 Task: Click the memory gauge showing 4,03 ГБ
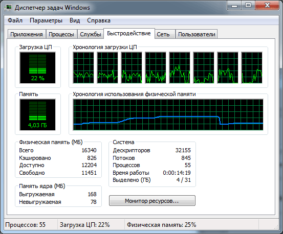(x=37, y=114)
